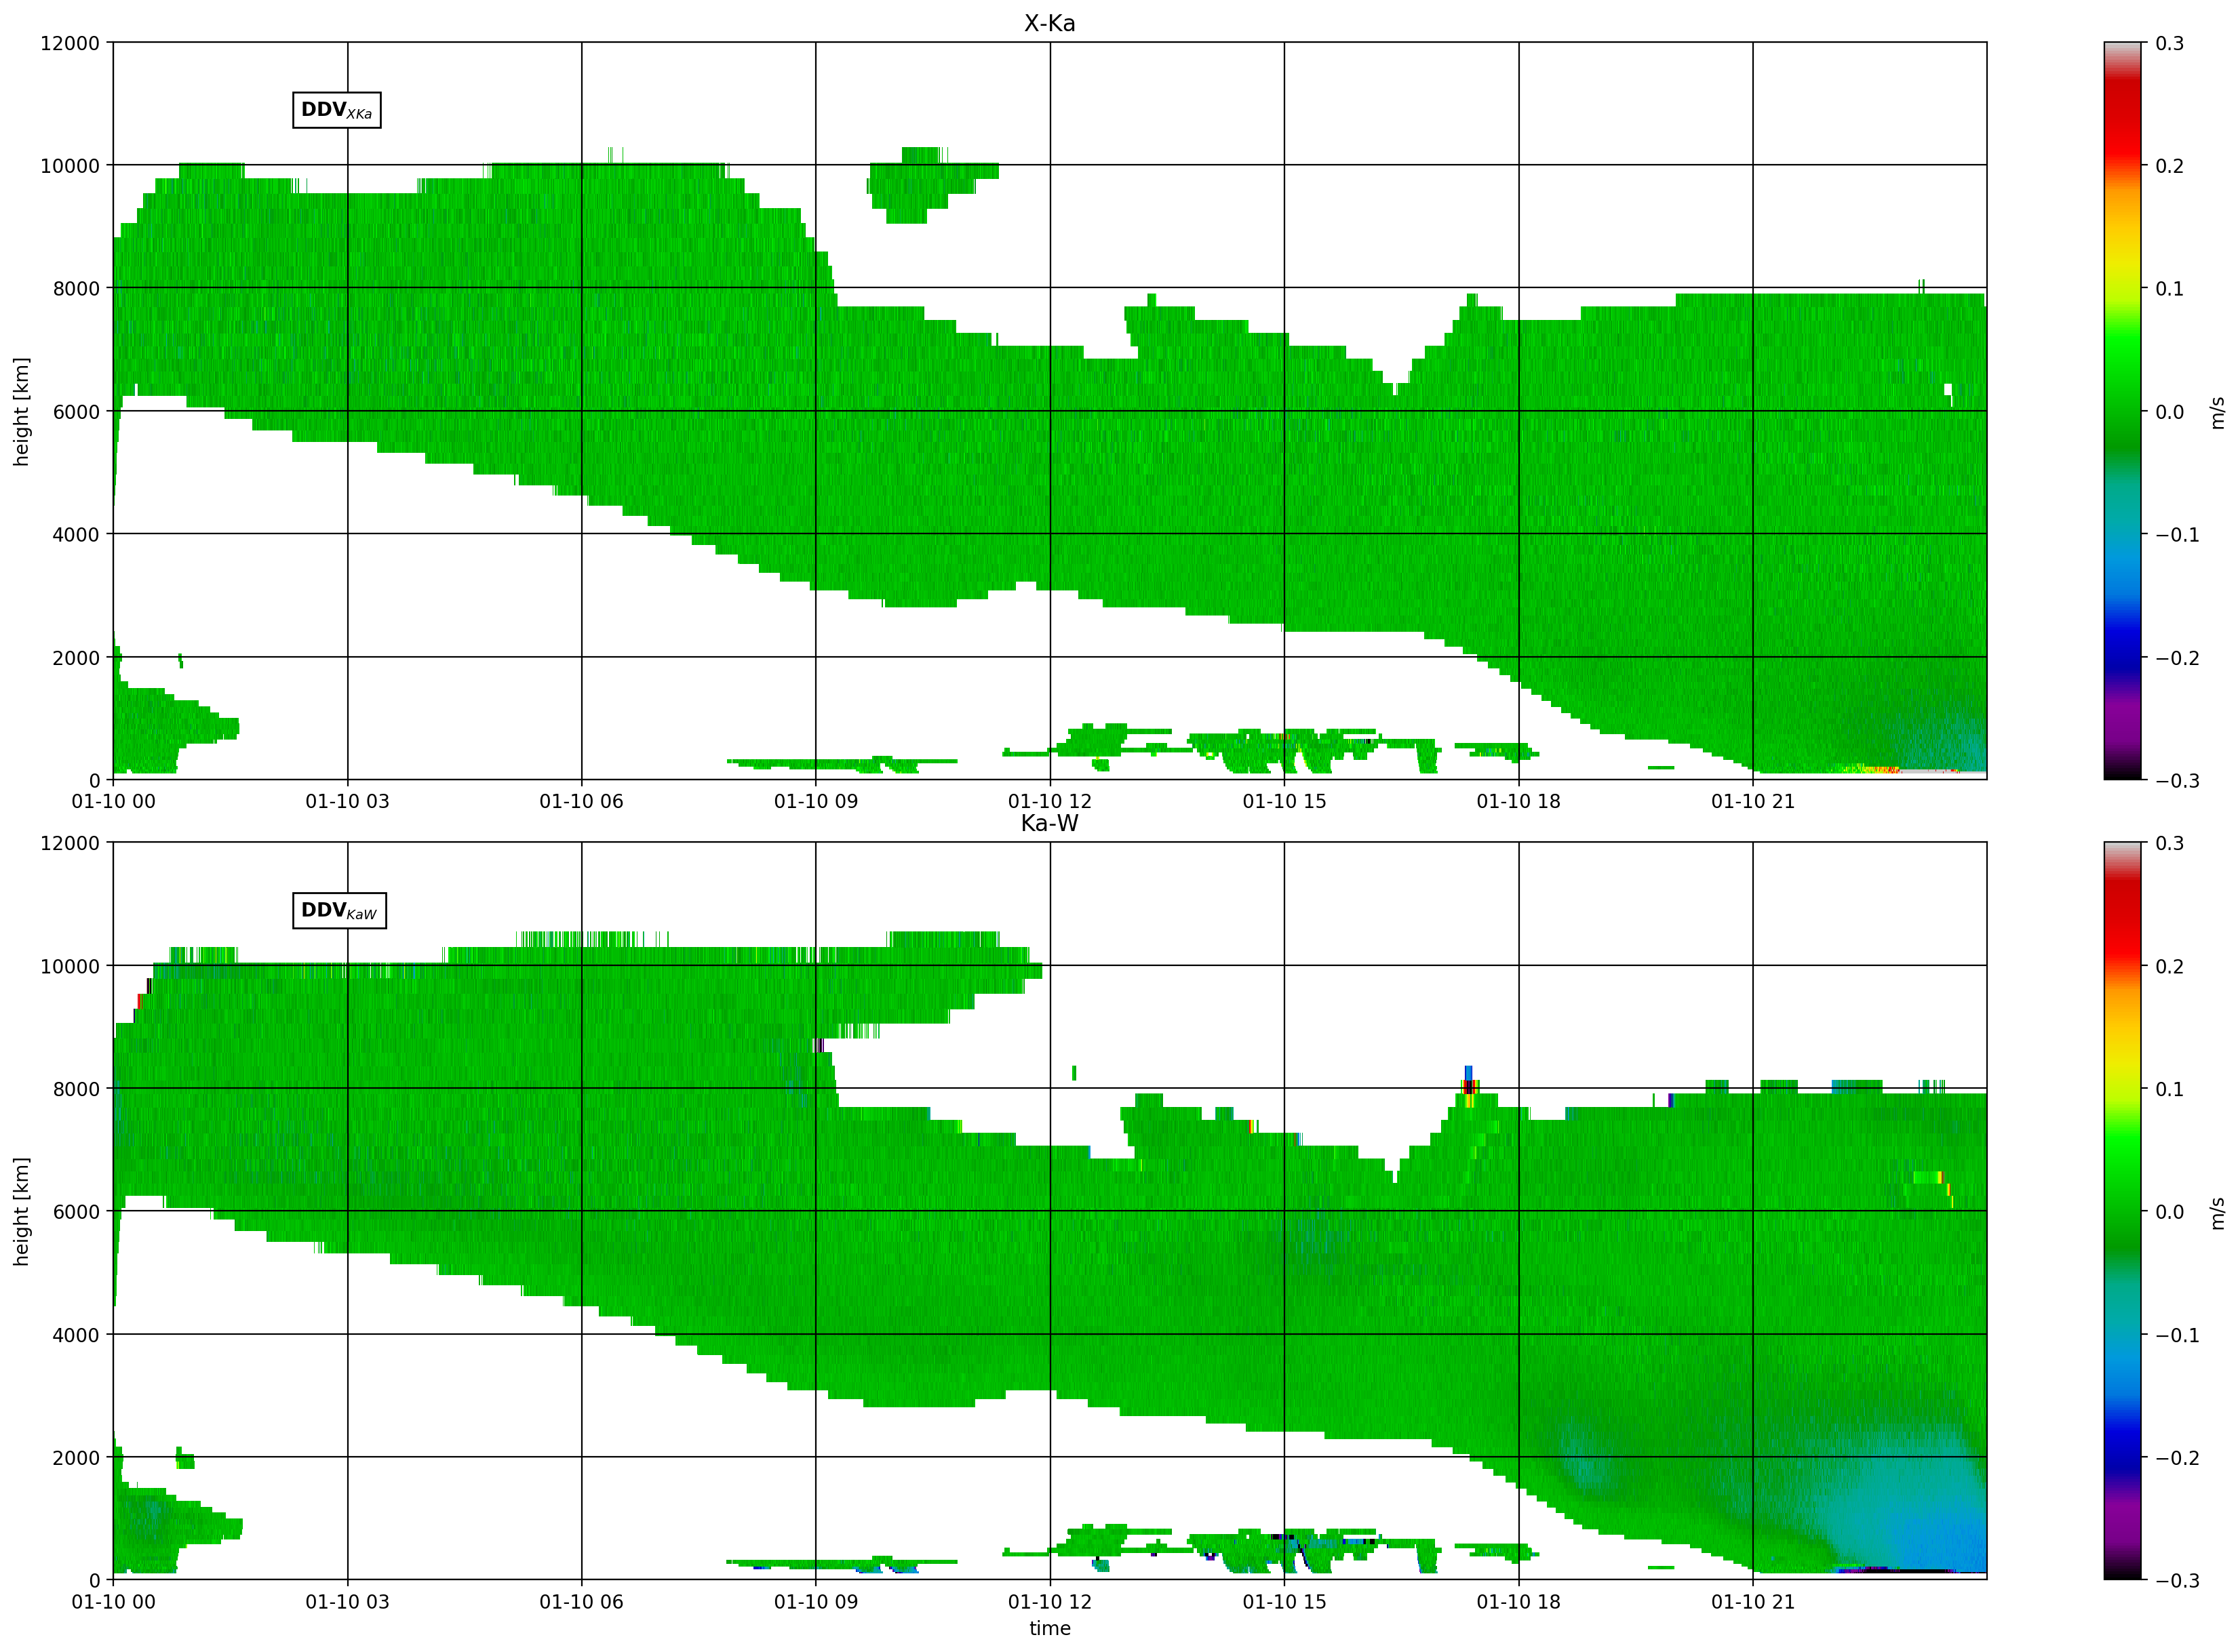Click the X-Ka plot title
This screenshot has height=1652, width=2240.
(1049, 23)
